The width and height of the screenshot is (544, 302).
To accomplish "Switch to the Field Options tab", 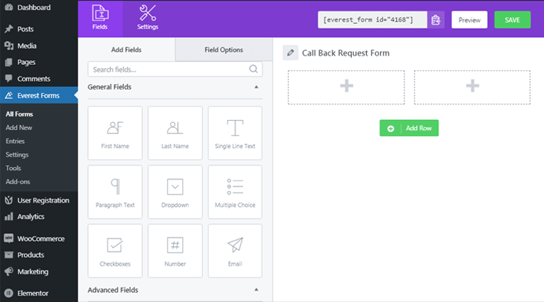I will [223, 49].
